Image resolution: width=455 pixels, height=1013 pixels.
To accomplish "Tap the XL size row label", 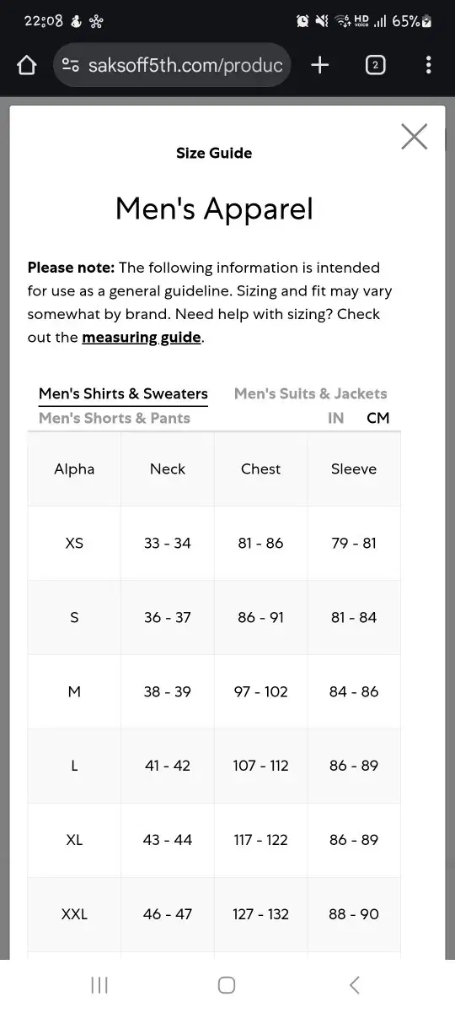I will point(74,840).
